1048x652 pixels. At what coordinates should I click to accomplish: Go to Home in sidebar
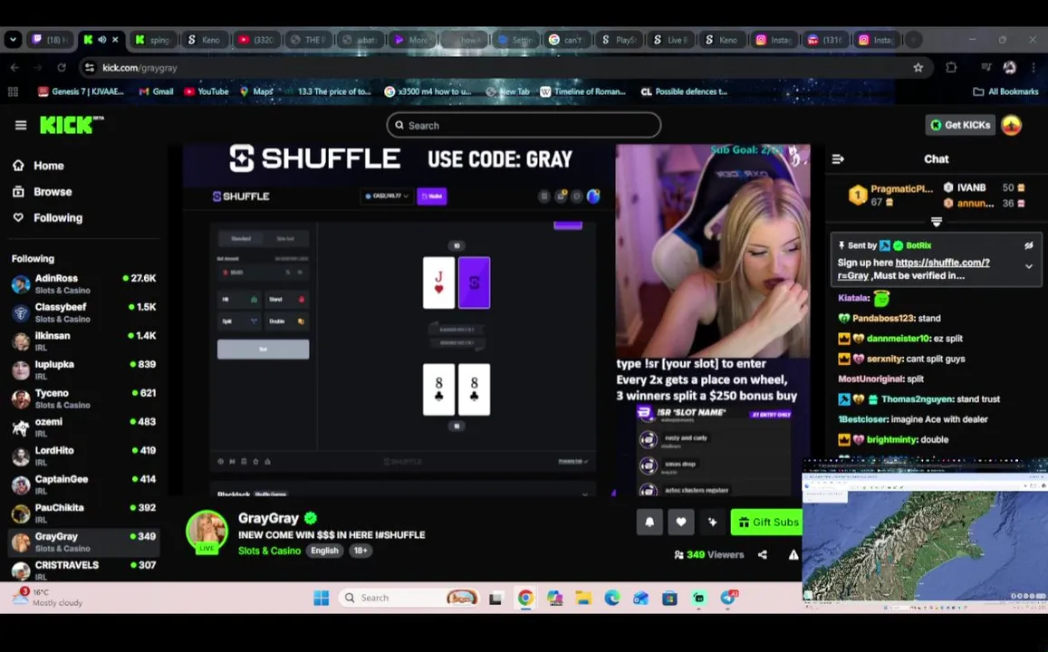[x=38, y=166]
